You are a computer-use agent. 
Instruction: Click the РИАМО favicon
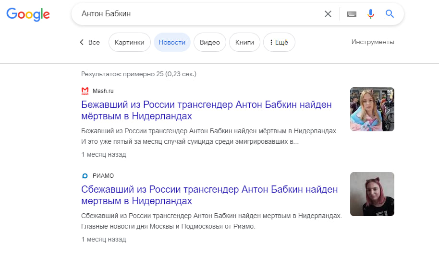tap(85, 176)
